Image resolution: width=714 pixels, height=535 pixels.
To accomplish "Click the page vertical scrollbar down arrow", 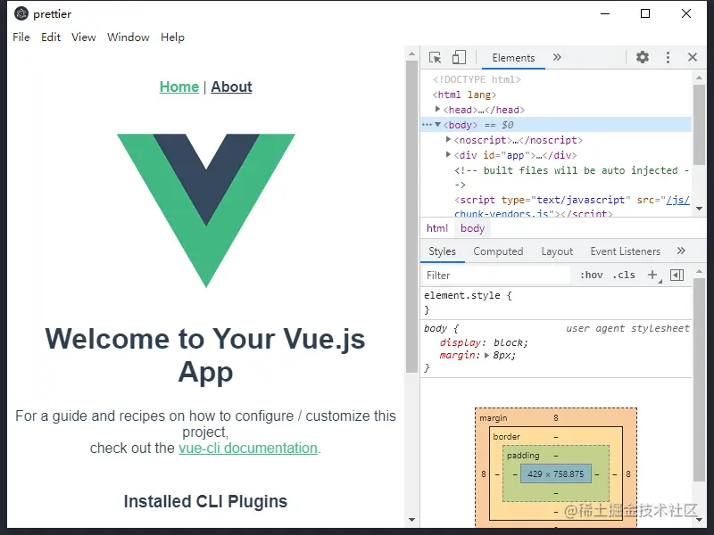I will pyautogui.click(x=411, y=520).
